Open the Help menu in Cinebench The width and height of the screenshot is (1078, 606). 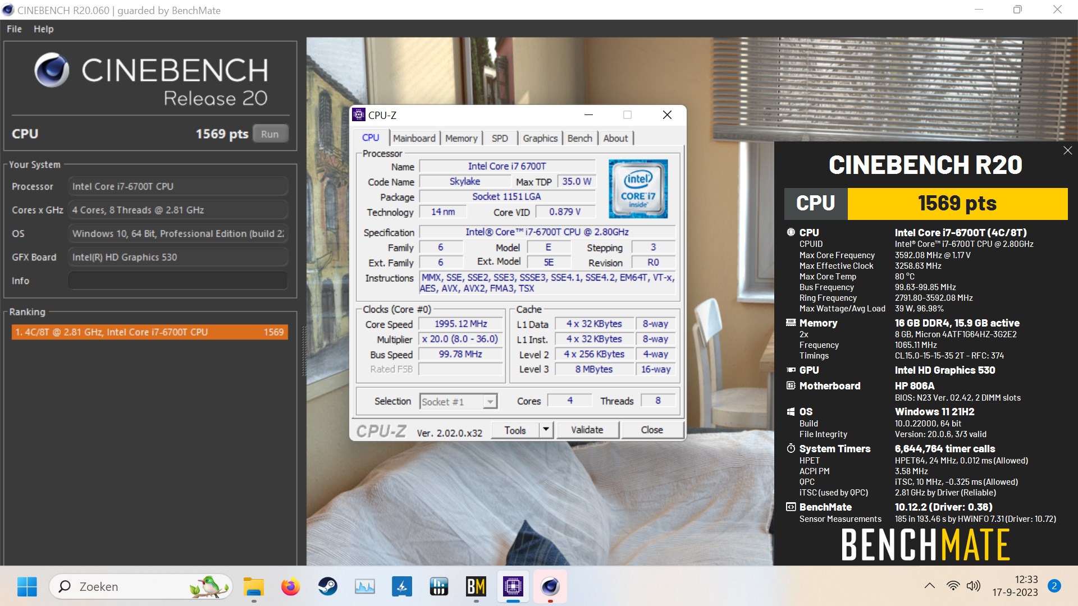coord(43,29)
